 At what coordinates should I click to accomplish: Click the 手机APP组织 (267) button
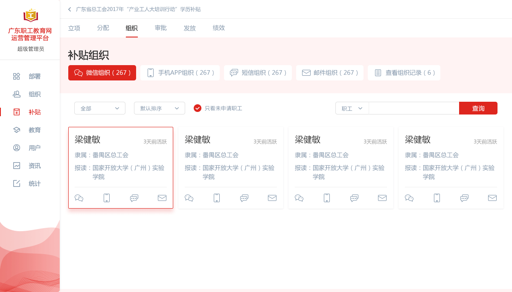(x=180, y=73)
